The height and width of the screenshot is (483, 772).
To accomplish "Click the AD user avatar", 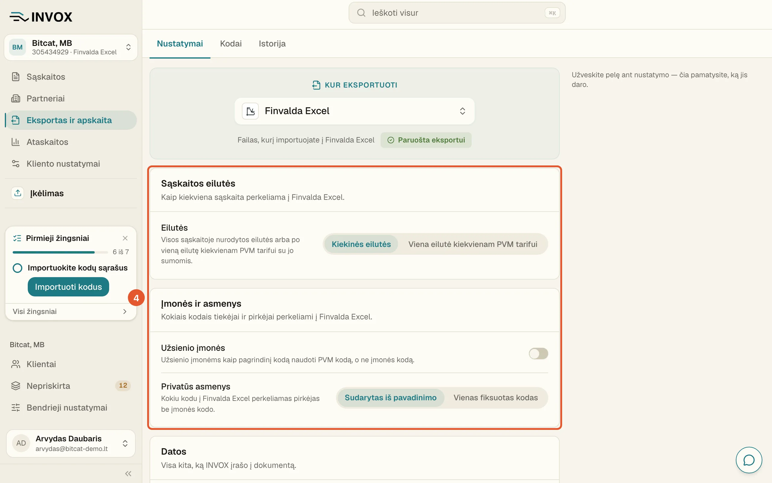I will click(x=21, y=443).
